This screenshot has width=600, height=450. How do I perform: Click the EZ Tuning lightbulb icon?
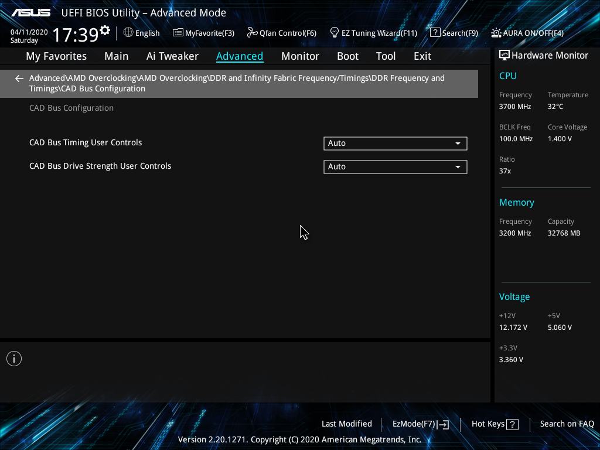click(334, 33)
